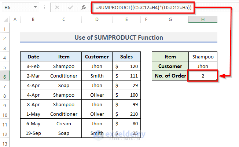Click the Insert Function fx icon

tap(84, 7)
